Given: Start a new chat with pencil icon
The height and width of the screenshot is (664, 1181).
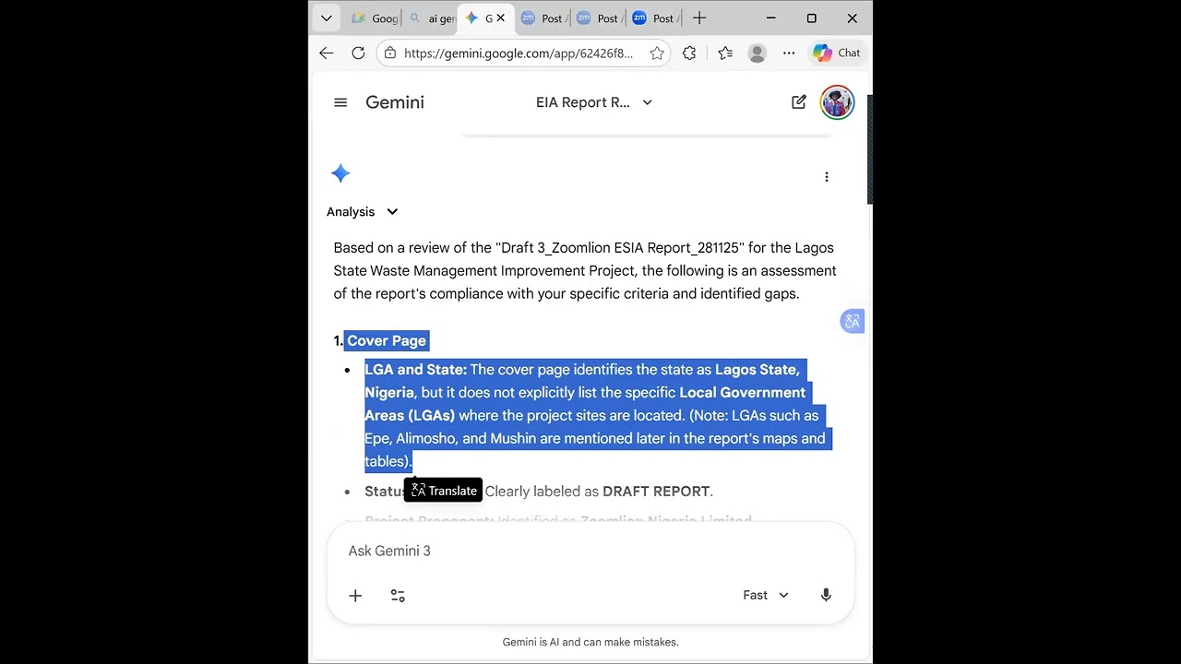Looking at the screenshot, I should pos(799,102).
